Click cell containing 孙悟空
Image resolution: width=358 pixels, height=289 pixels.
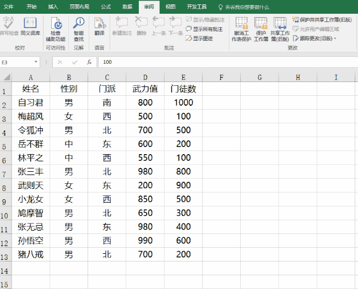point(31,241)
